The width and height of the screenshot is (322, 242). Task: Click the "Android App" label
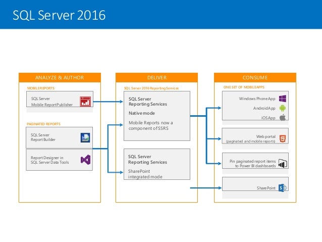click(x=264, y=108)
